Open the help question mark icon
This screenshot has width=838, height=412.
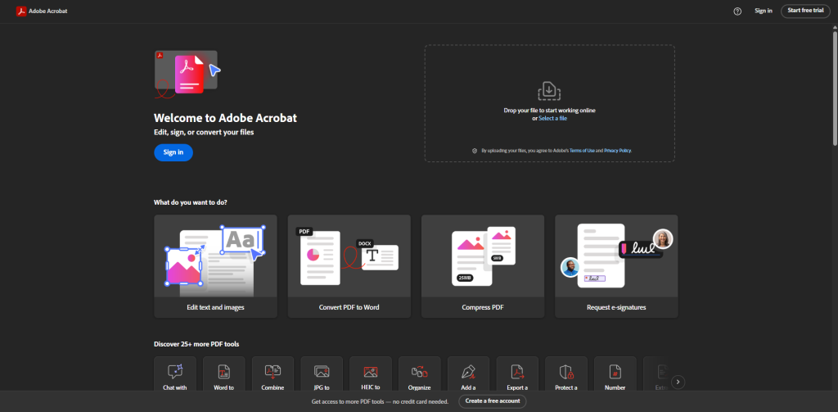point(737,11)
